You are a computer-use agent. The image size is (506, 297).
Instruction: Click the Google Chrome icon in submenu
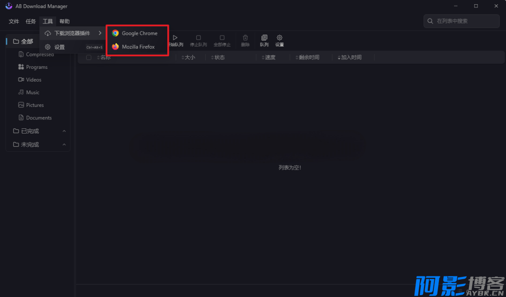(x=115, y=33)
